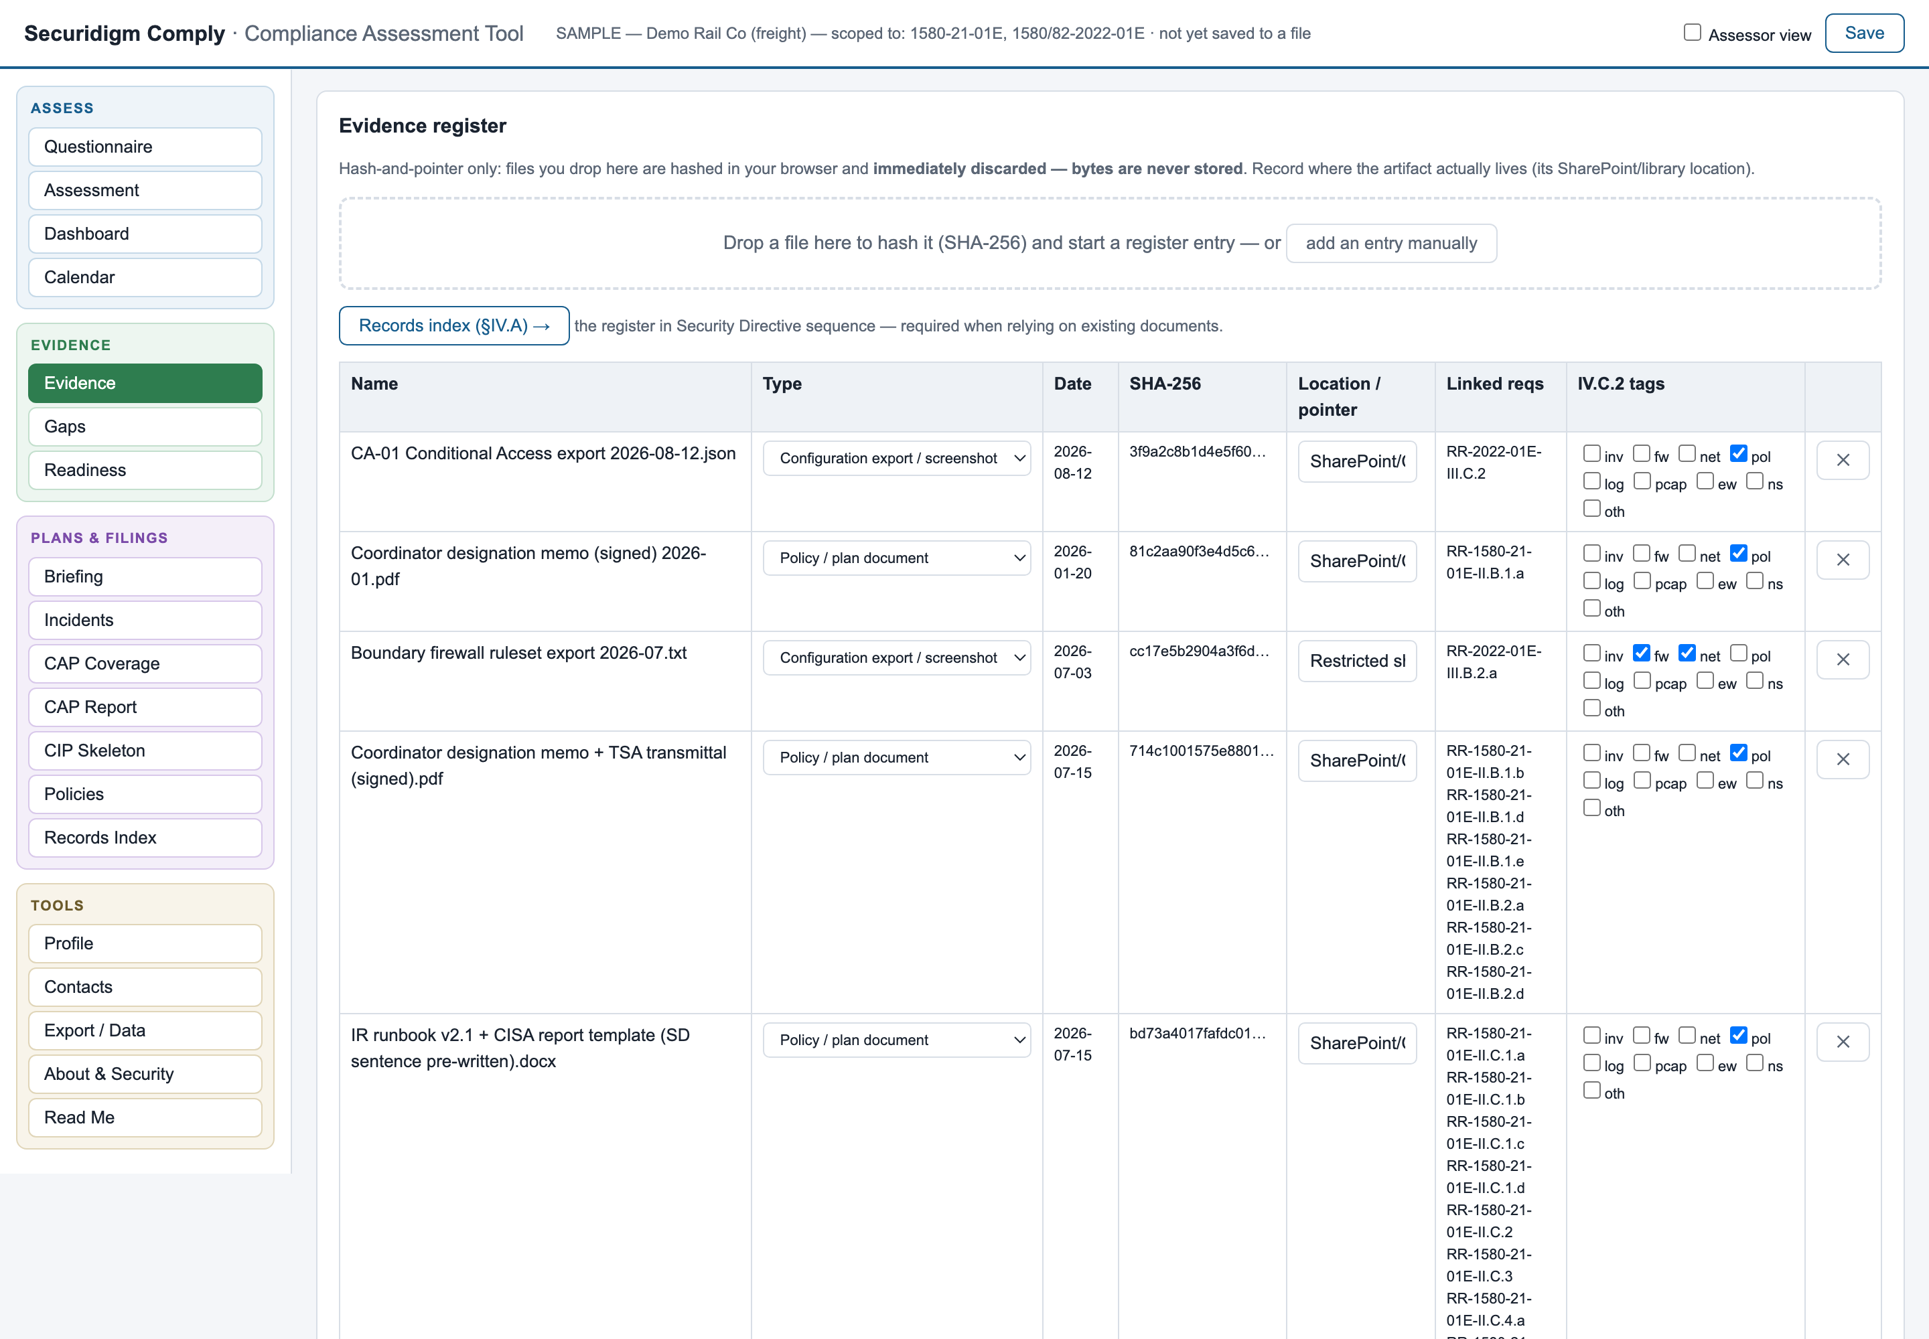Remove the CA-01 Conditional Access export entry
The height and width of the screenshot is (1339, 1929).
click(x=1842, y=460)
